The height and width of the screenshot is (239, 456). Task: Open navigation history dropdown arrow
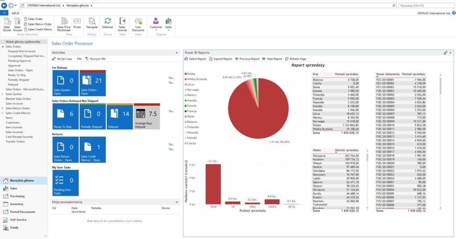coord(16,5)
